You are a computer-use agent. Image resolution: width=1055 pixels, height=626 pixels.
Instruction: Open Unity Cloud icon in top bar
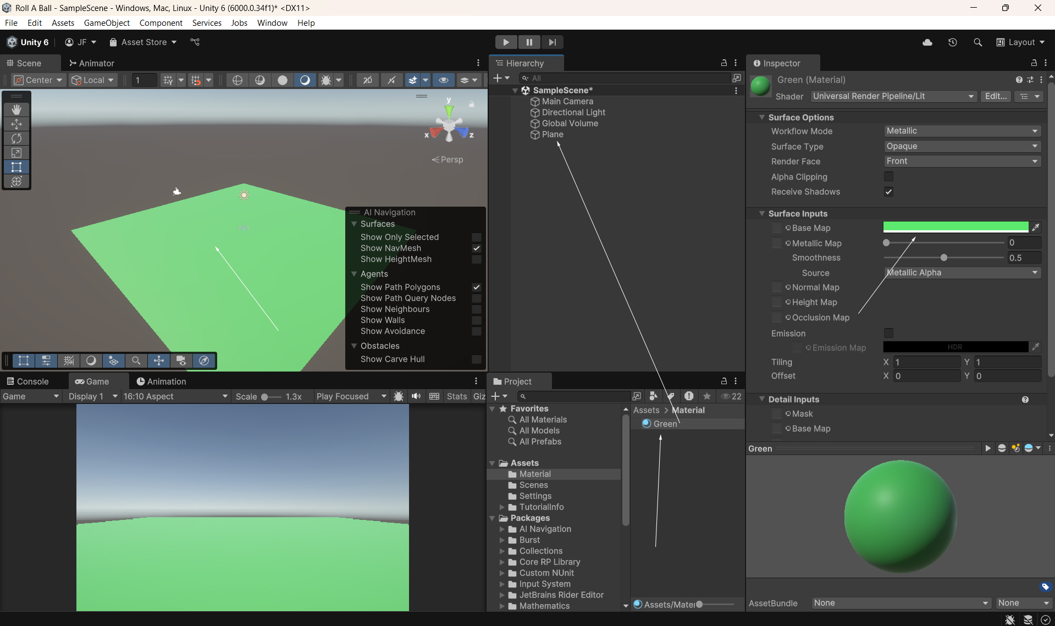[927, 42]
